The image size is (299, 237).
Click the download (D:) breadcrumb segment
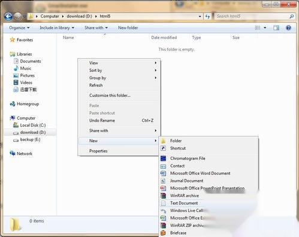pyautogui.click(x=79, y=16)
